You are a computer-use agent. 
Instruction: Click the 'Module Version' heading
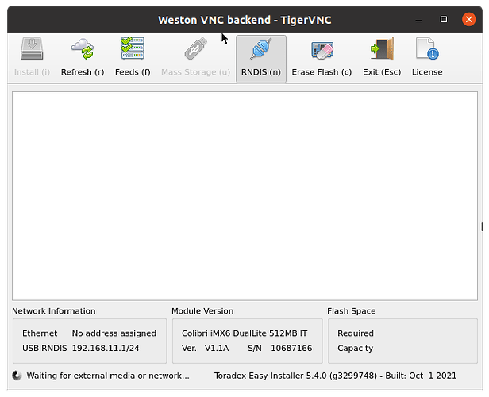[x=202, y=311]
